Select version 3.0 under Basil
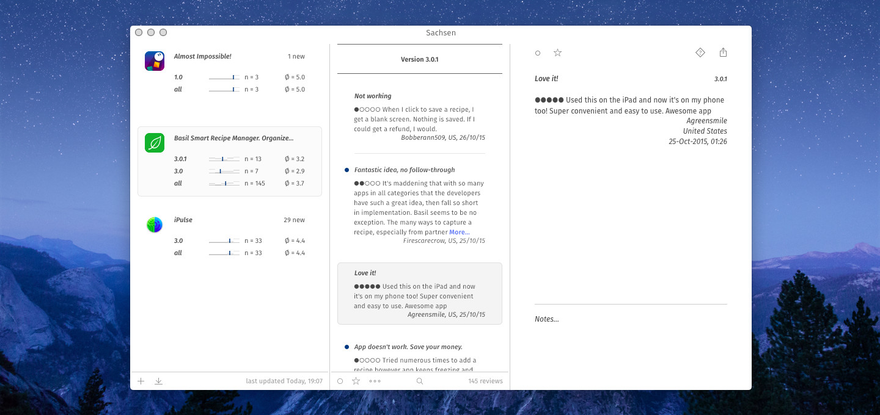 (x=240, y=171)
